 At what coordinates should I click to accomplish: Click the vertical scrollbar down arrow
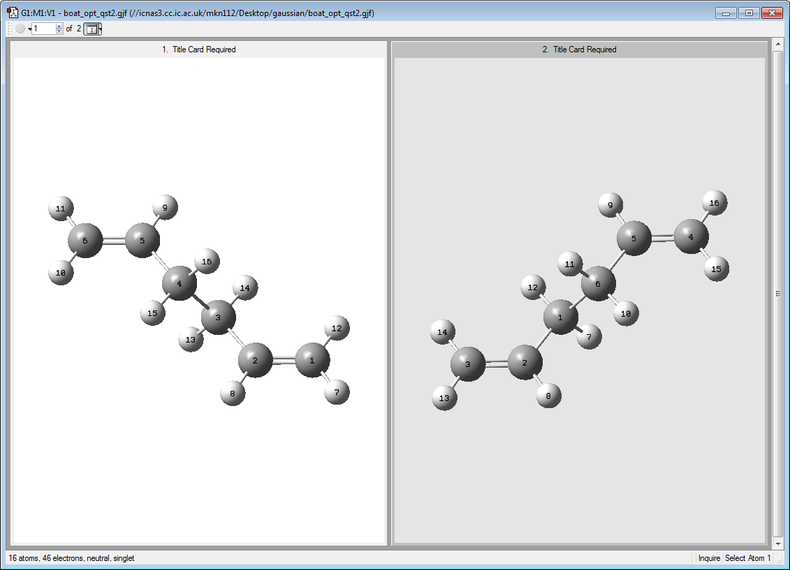[778, 543]
